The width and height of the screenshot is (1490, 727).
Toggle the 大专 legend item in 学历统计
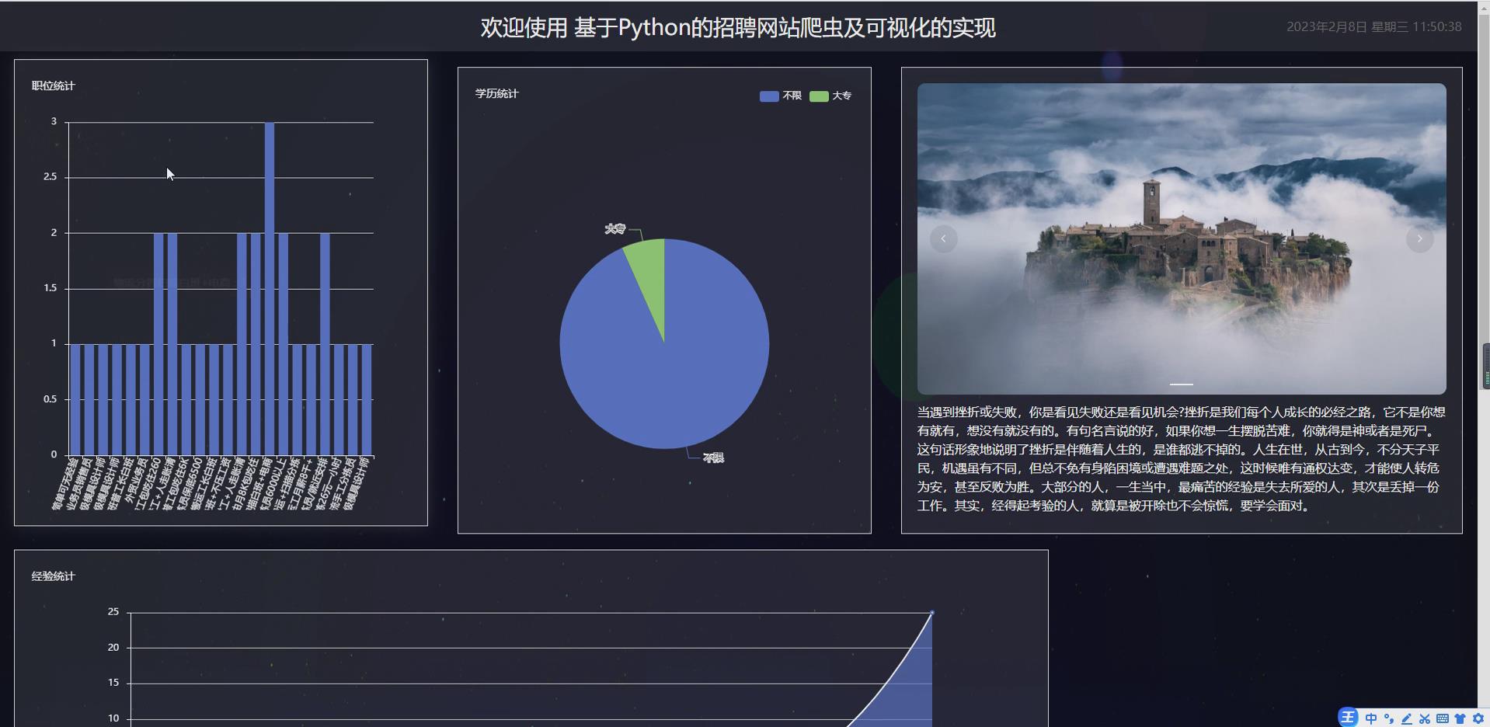click(830, 96)
